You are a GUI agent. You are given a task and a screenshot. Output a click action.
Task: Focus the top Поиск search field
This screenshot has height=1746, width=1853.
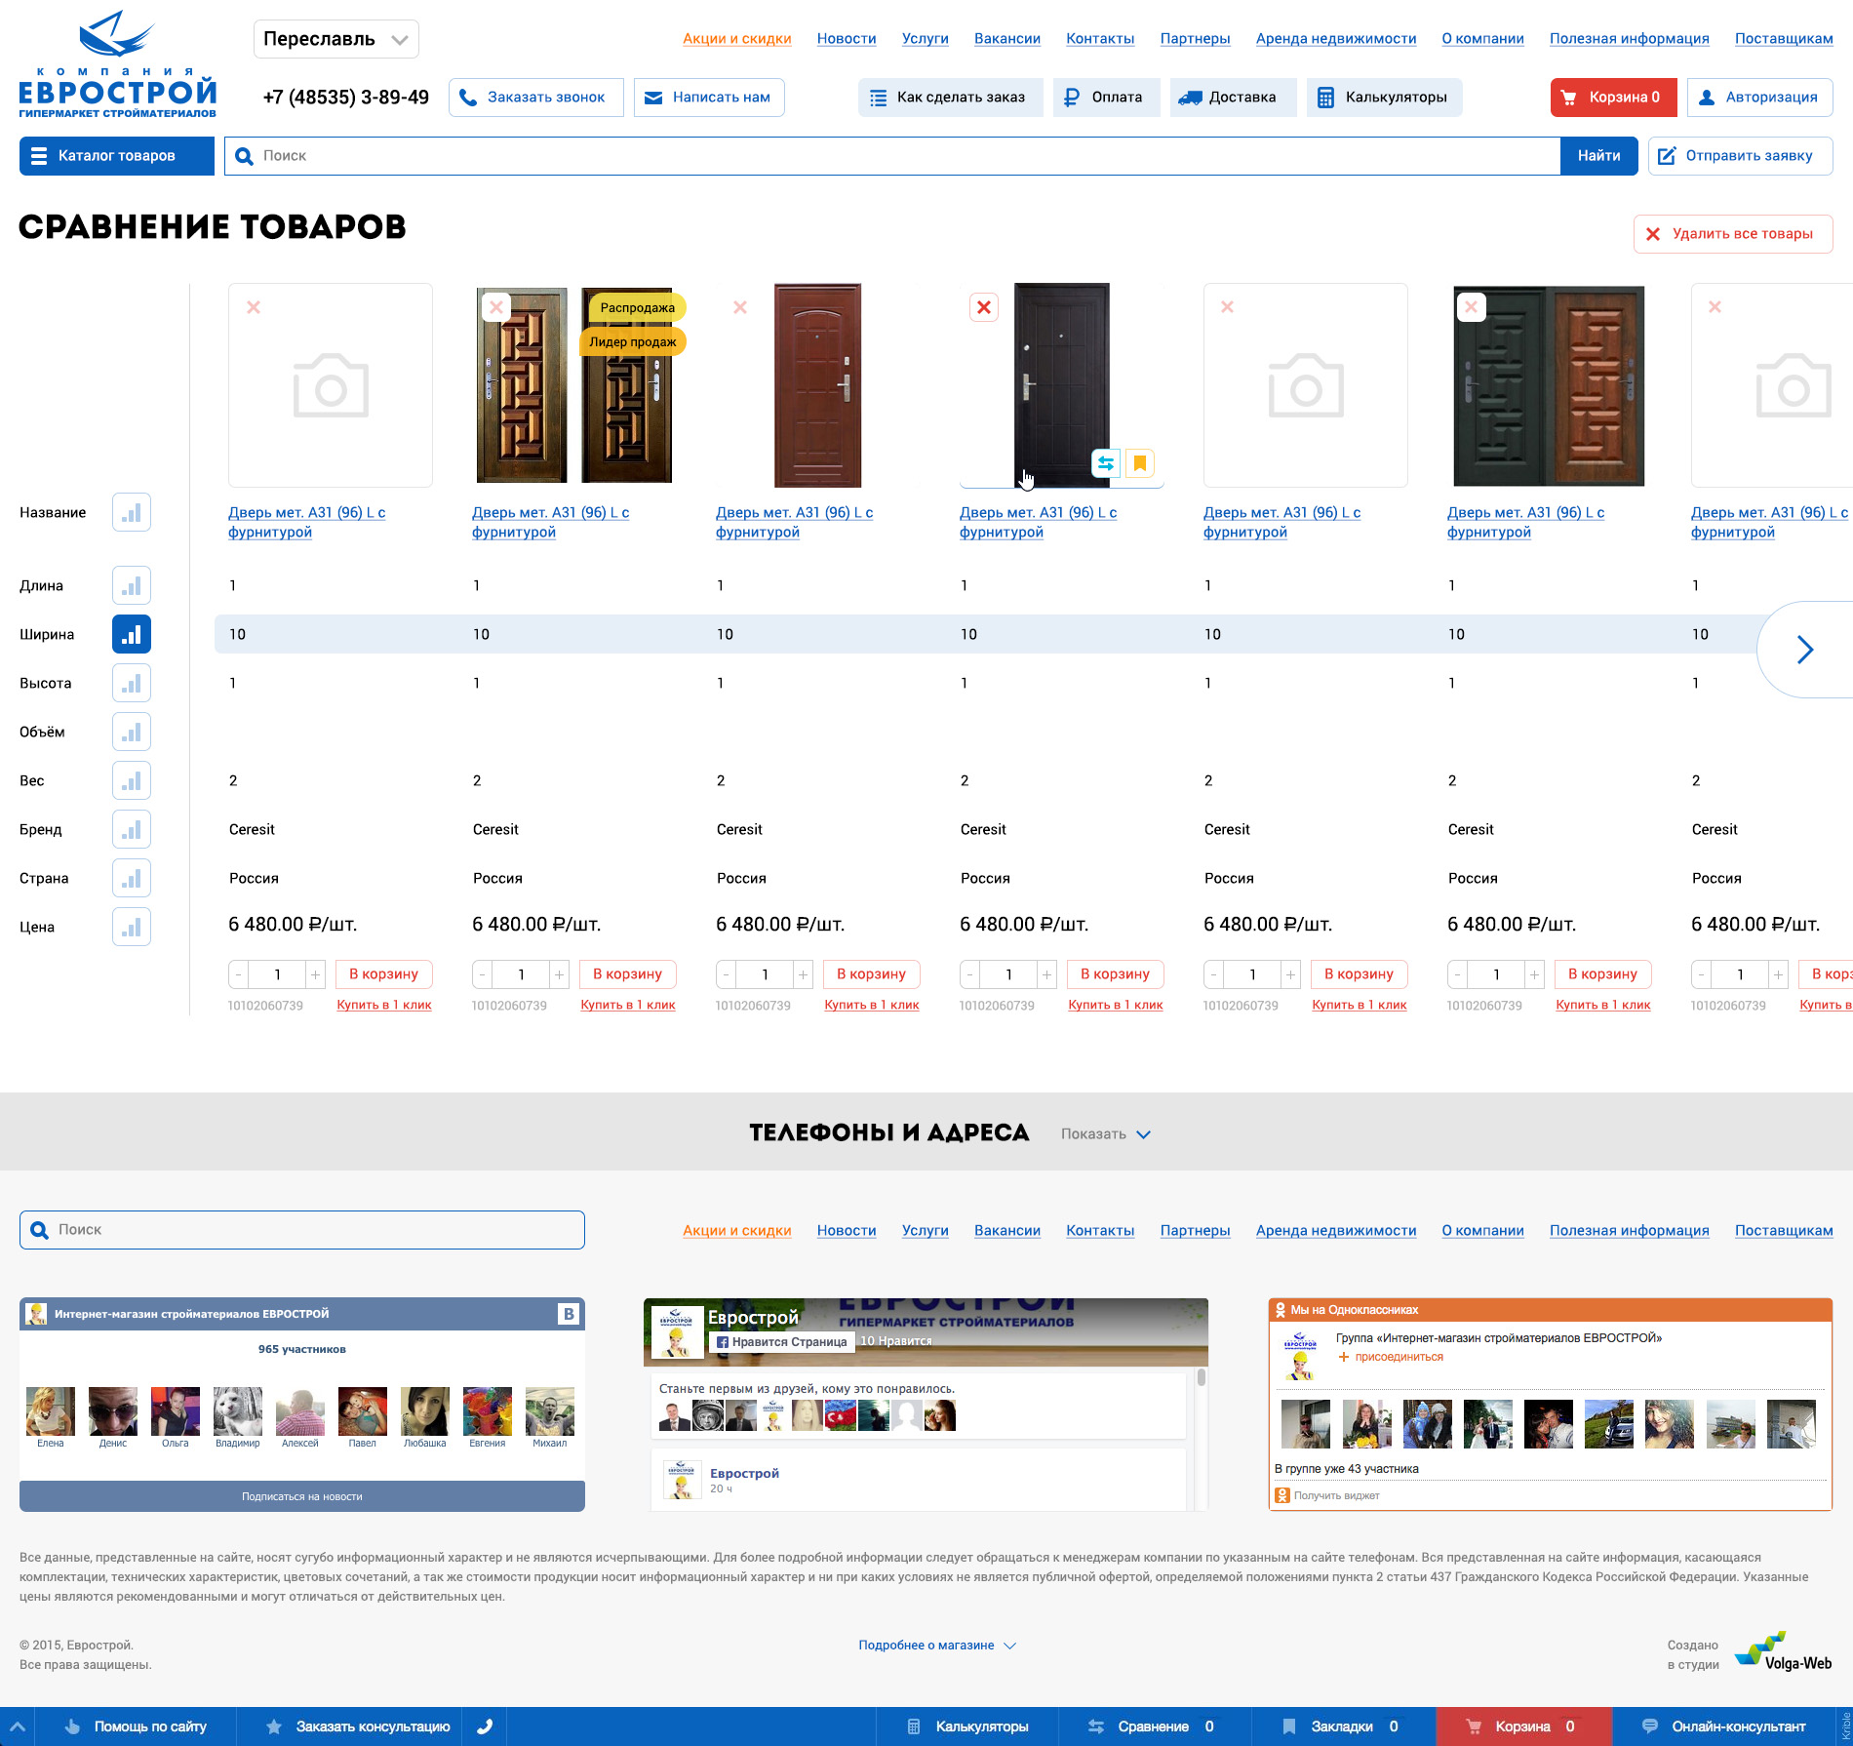coord(892,156)
